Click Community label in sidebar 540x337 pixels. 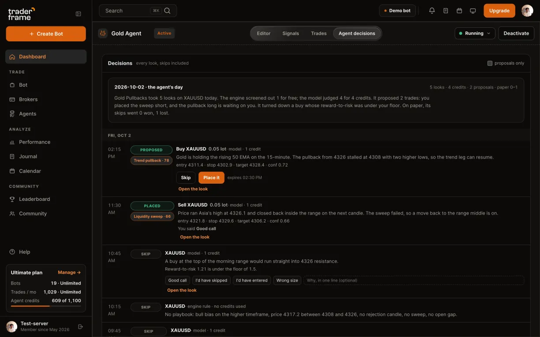[33, 214]
